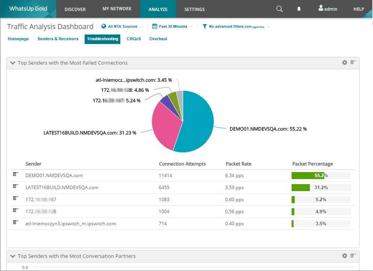Open the advanced filters dropdown
Image resolution: width=373 pixels, height=271 pixels.
coord(235,26)
